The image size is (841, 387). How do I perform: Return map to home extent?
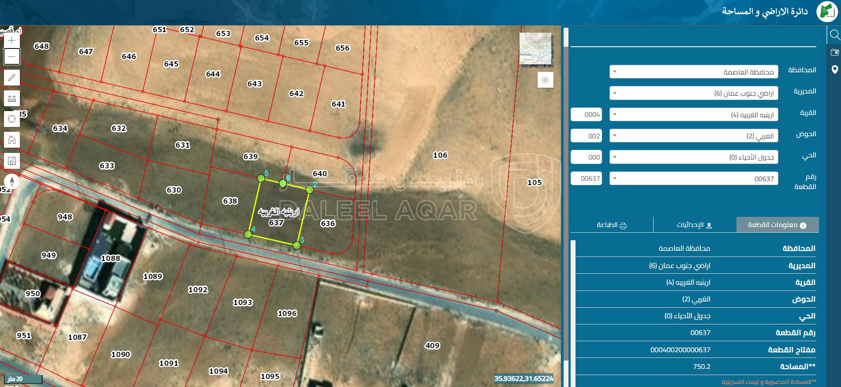coord(12,140)
